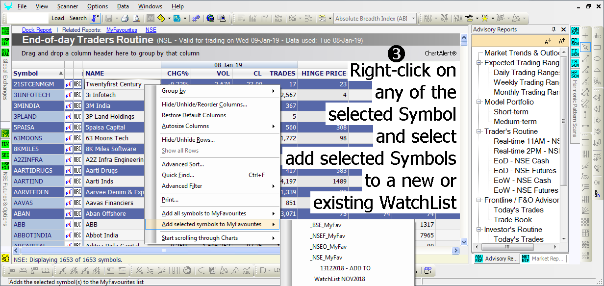The image size is (604, 286).
Task: Open the MY FAV sidebar icon
Action: click(5, 133)
